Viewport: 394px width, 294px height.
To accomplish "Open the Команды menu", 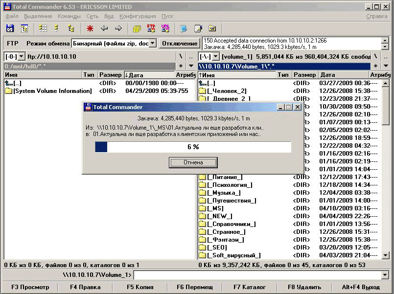I will point(69,16).
